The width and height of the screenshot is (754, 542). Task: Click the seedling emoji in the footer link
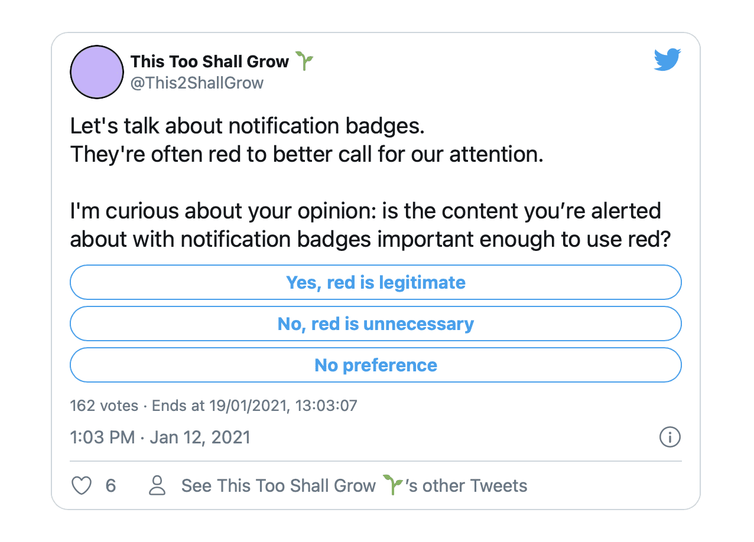(392, 485)
